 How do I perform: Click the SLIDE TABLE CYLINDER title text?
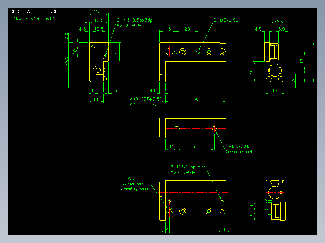[x=36, y=12]
